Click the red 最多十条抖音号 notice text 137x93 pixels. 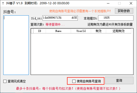(x=68, y=88)
